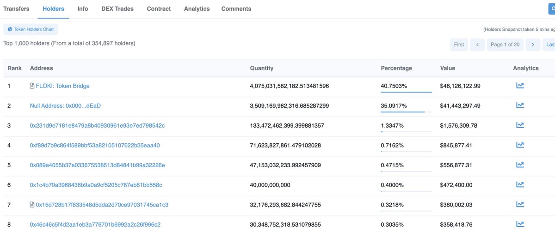
Task: Click the 0.3218% percentage value
Action: 392,205
